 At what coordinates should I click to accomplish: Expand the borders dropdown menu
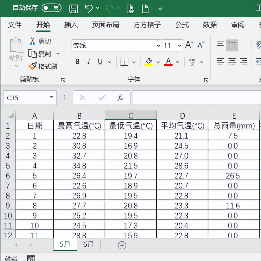pos(134,62)
